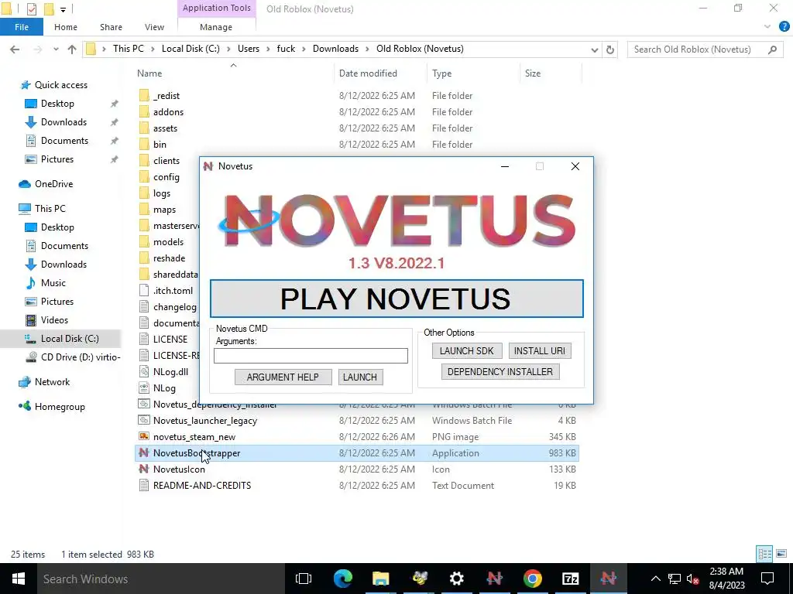Select the _redist folder icon
This screenshot has width=793, height=594.
pos(144,95)
